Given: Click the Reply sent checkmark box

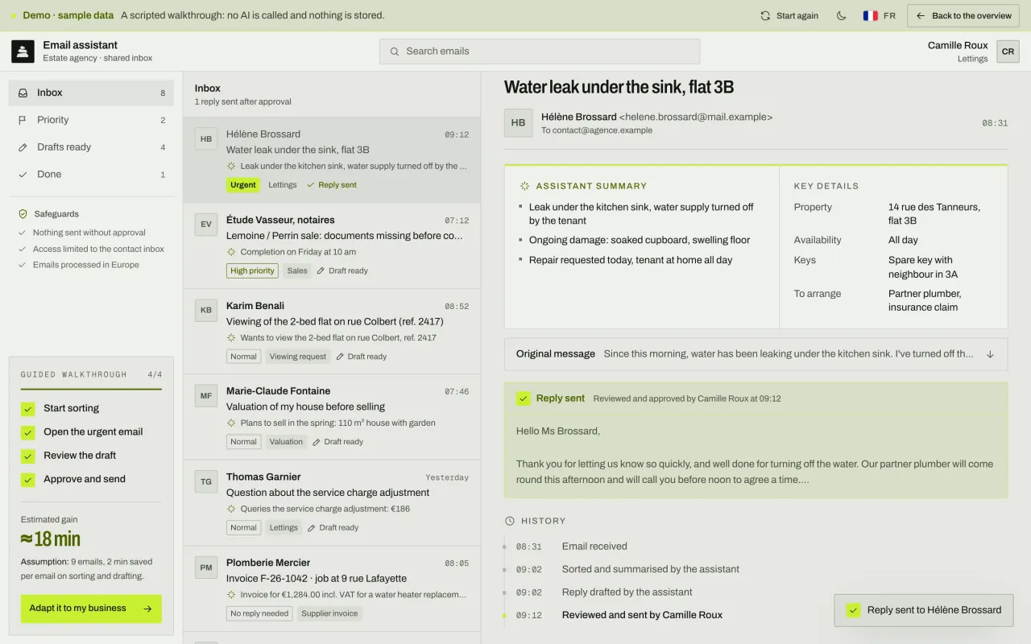Looking at the screenshot, I should tap(524, 398).
